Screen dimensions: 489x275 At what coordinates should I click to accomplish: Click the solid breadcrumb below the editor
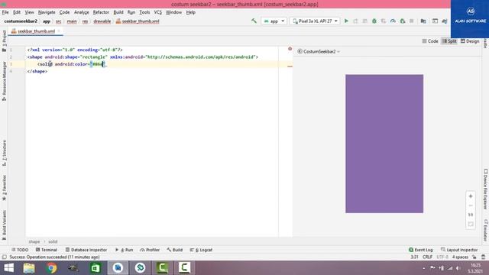click(x=53, y=241)
